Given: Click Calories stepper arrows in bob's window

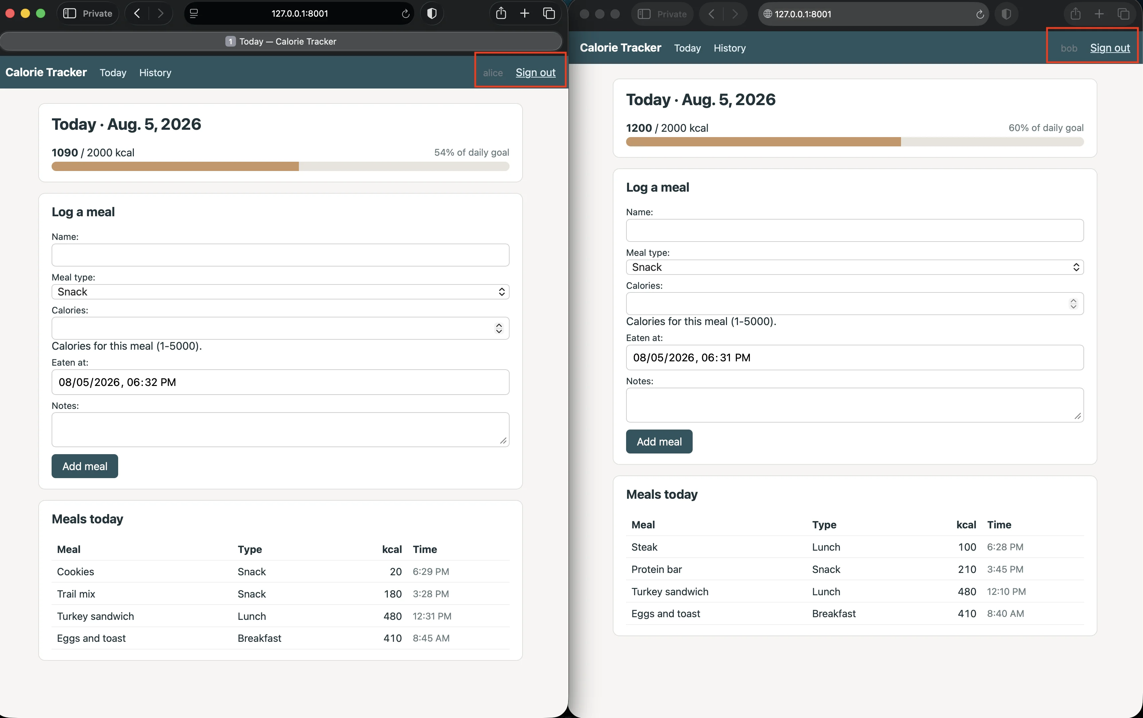Looking at the screenshot, I should pos(1073,304).
